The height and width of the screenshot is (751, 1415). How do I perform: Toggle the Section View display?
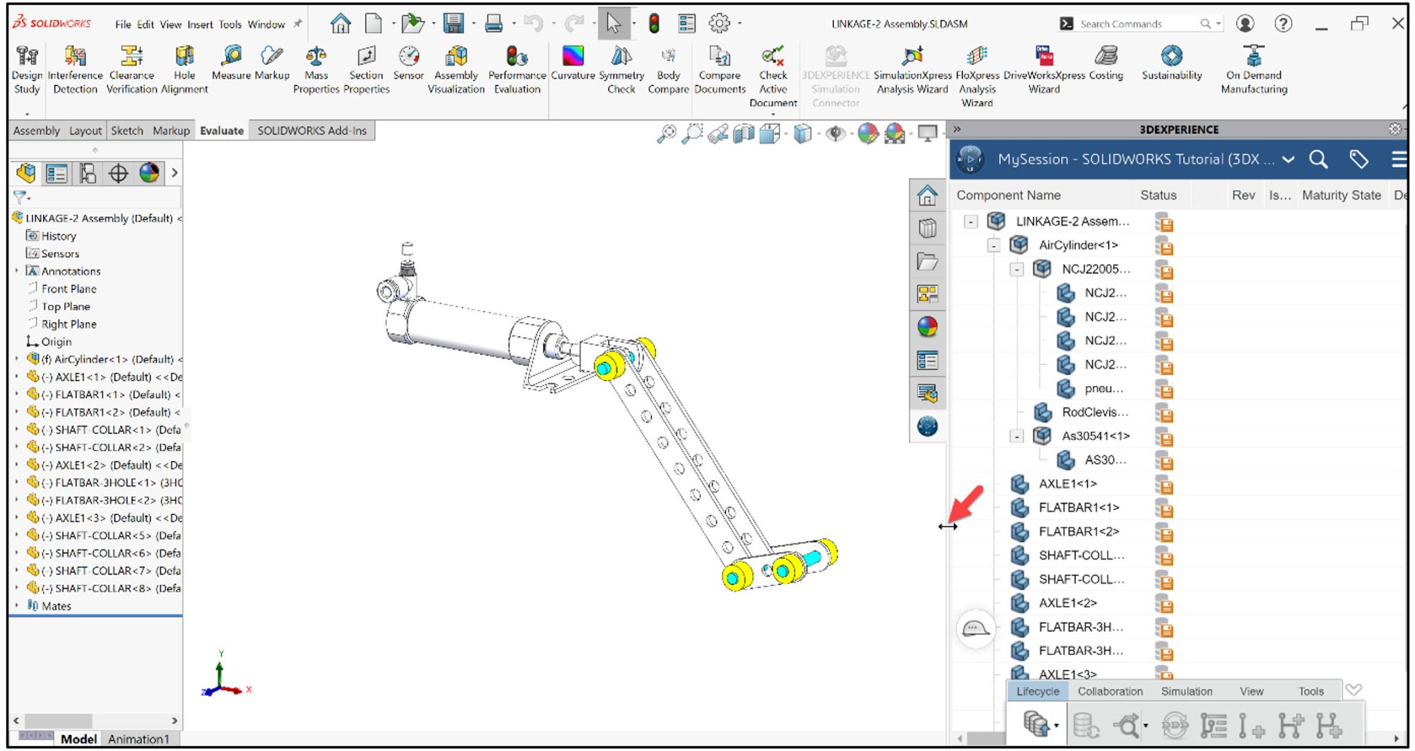(743, 134)
